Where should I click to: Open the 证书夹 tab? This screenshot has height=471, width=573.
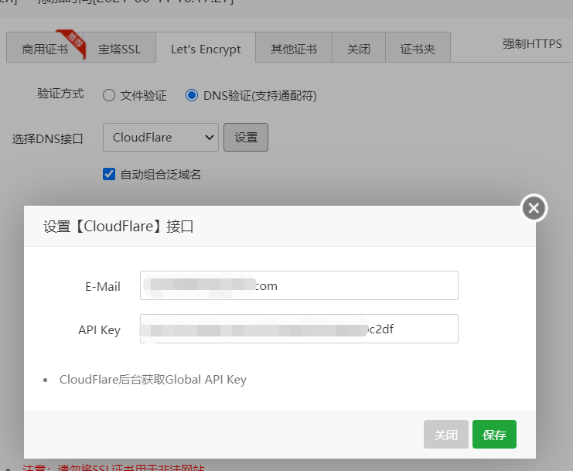click(418, 47)
